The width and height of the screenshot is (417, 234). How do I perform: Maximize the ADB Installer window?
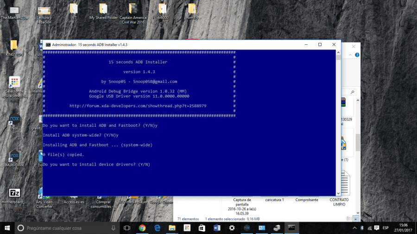[320, 44]
